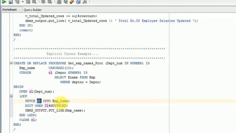Click the SQL Tuning Advisor icon
This screenshot has width=236, height=133.
pos(34,1)
